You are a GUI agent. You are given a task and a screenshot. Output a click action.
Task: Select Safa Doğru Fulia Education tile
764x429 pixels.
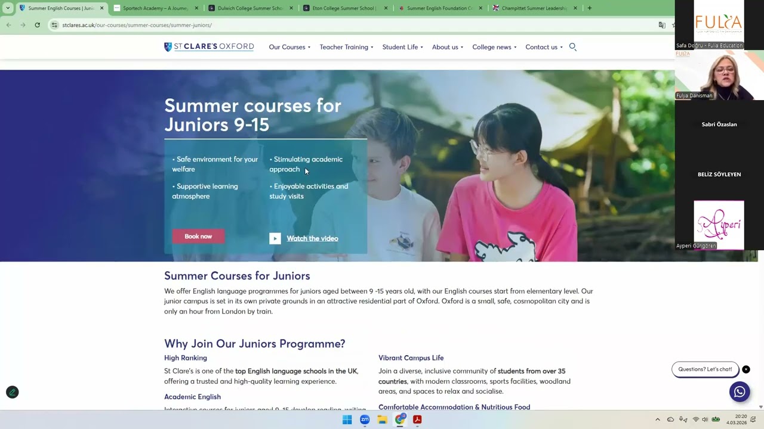tap(719, 25)
